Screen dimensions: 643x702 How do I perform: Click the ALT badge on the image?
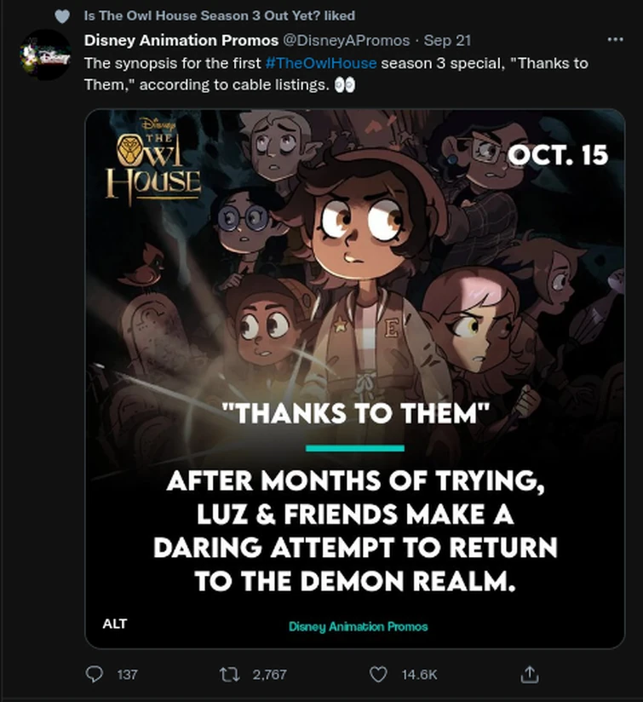coord(115,624)
